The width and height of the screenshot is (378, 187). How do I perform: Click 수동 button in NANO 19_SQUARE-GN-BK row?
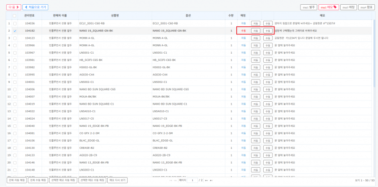(x=267, y=31)
